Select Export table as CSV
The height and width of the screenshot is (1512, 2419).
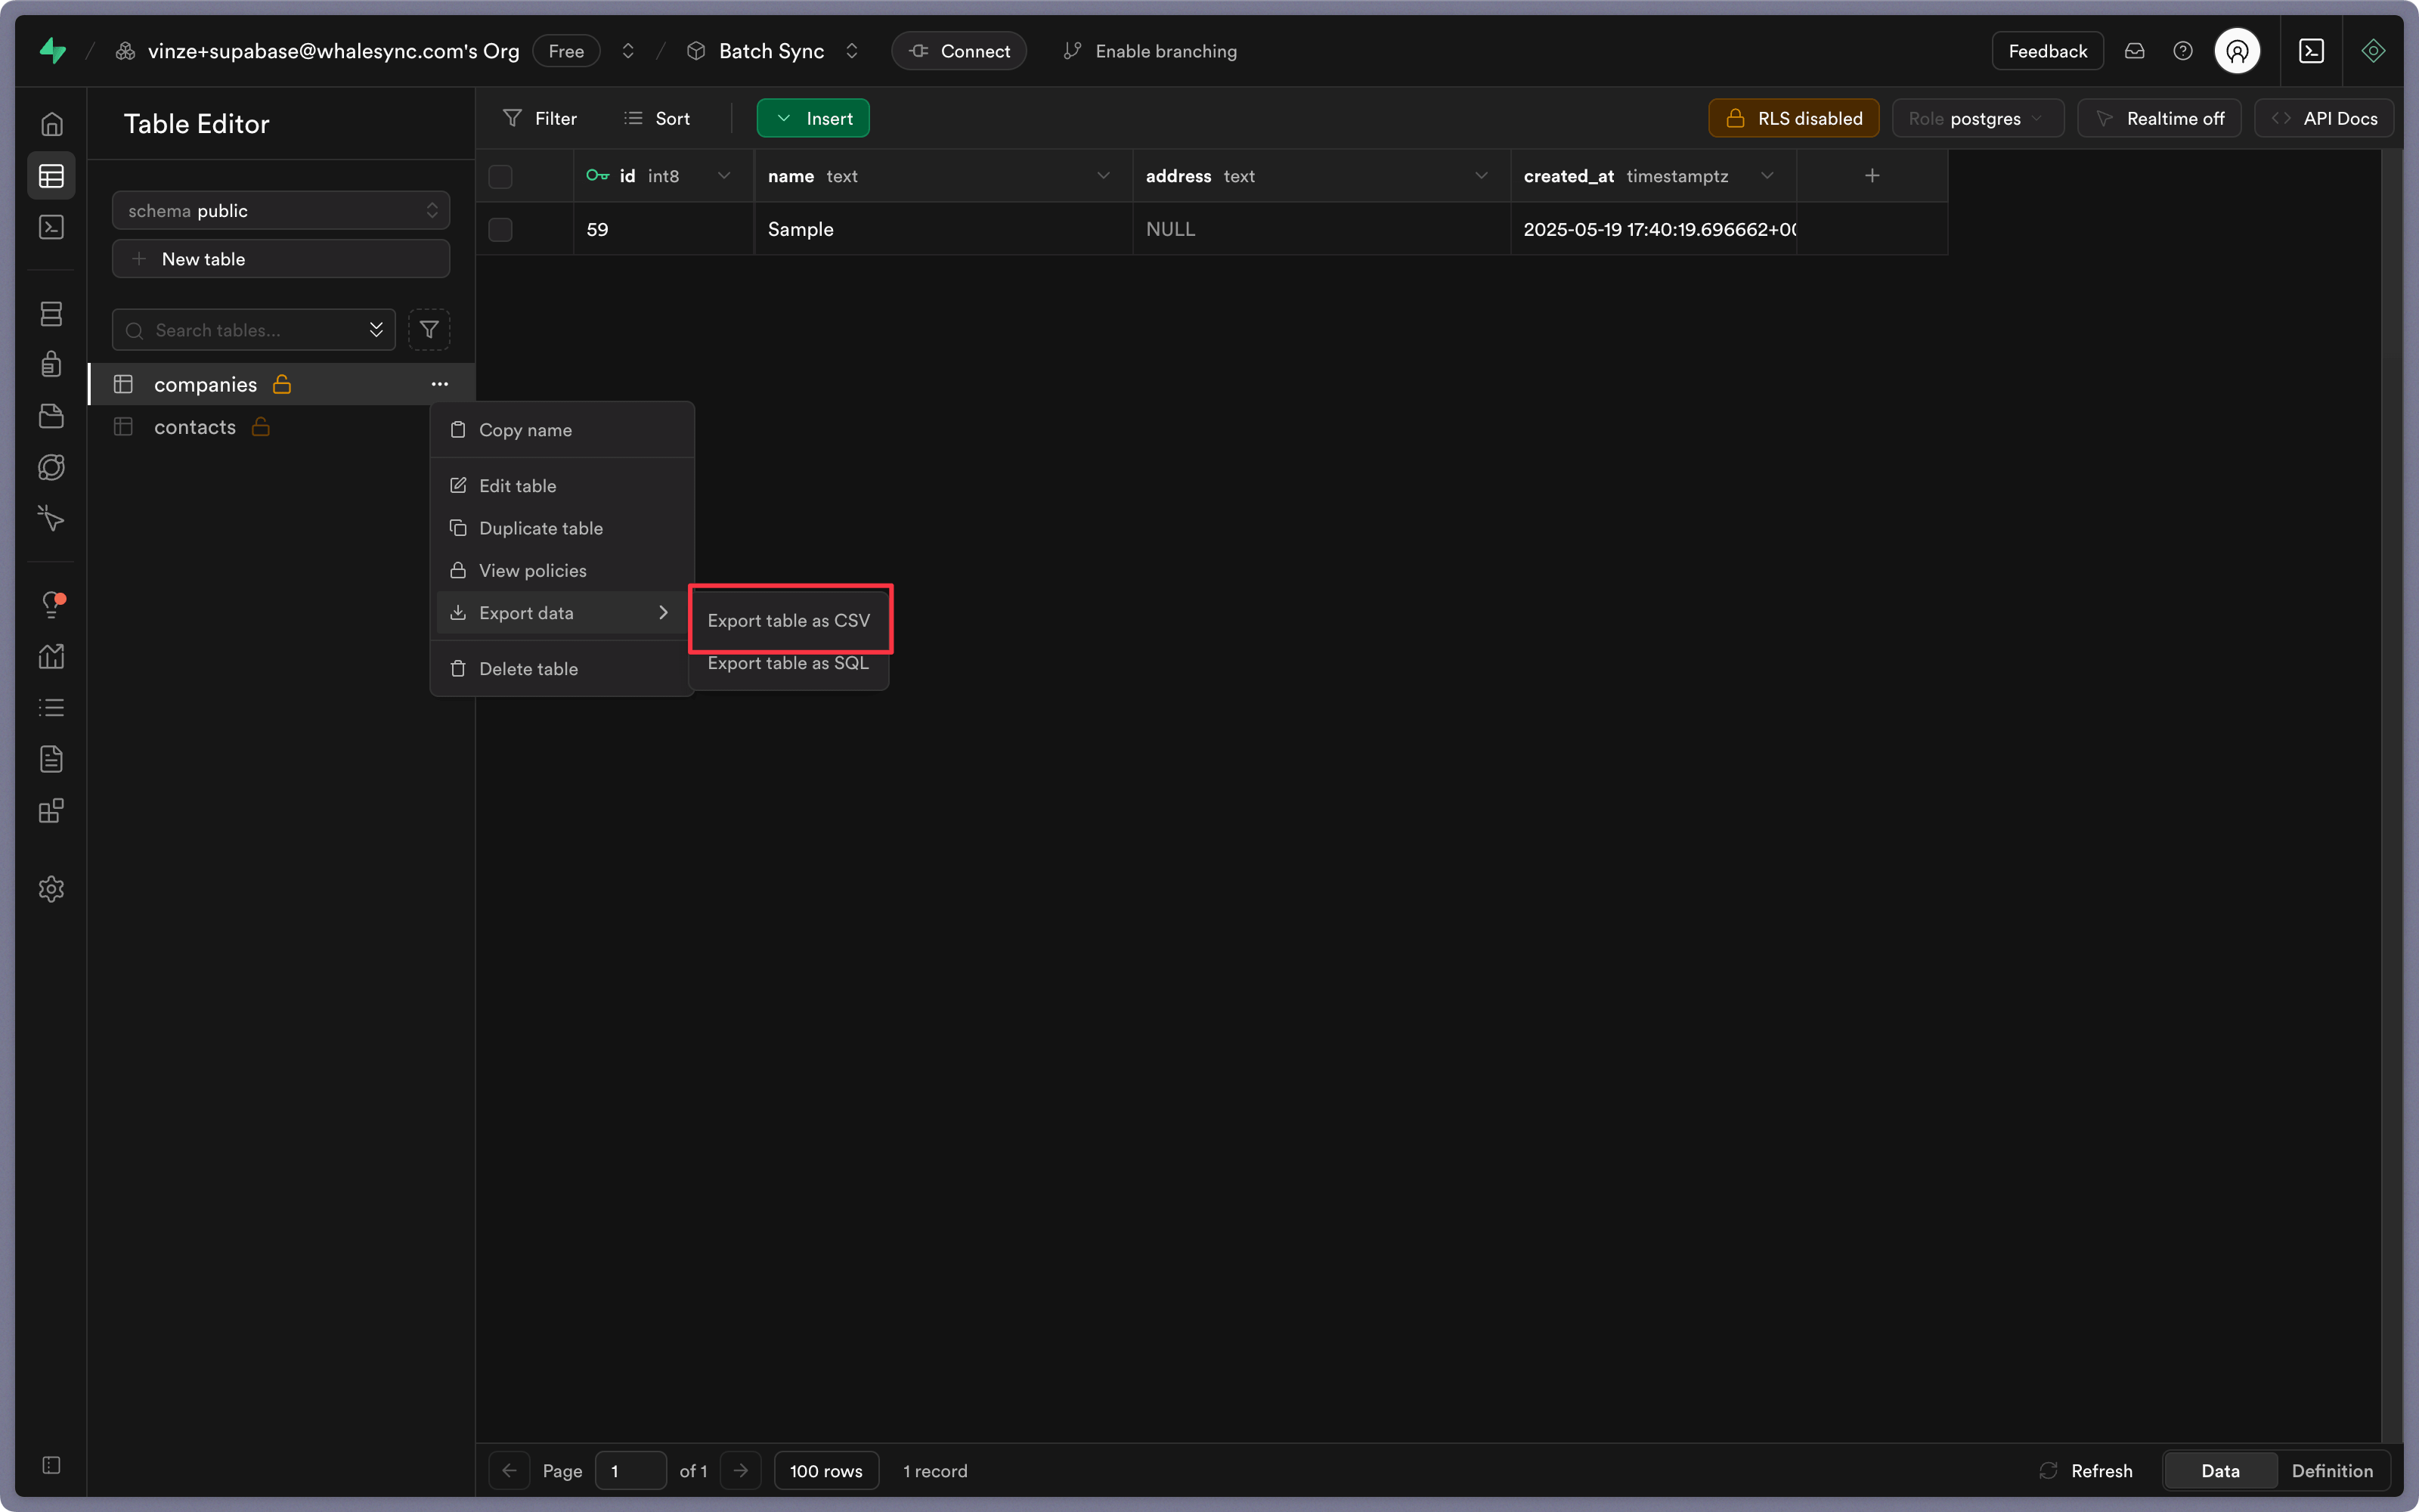pyautogui.click(x=788, y=620)
